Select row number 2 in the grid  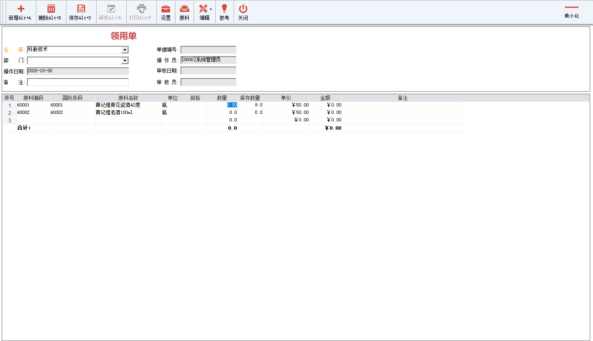[x=9, y=113]
